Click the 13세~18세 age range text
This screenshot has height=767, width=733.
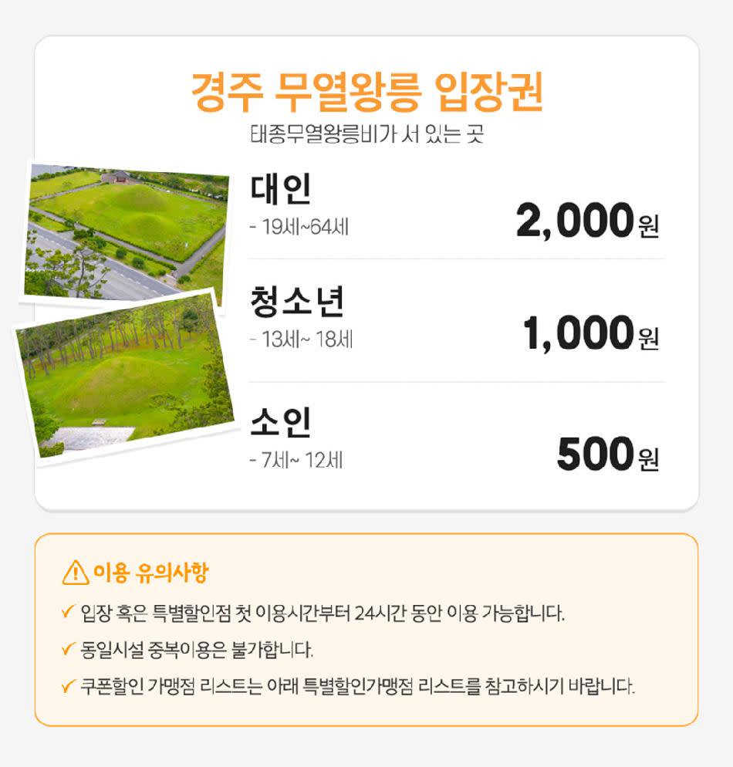click(x=302, y=340)
